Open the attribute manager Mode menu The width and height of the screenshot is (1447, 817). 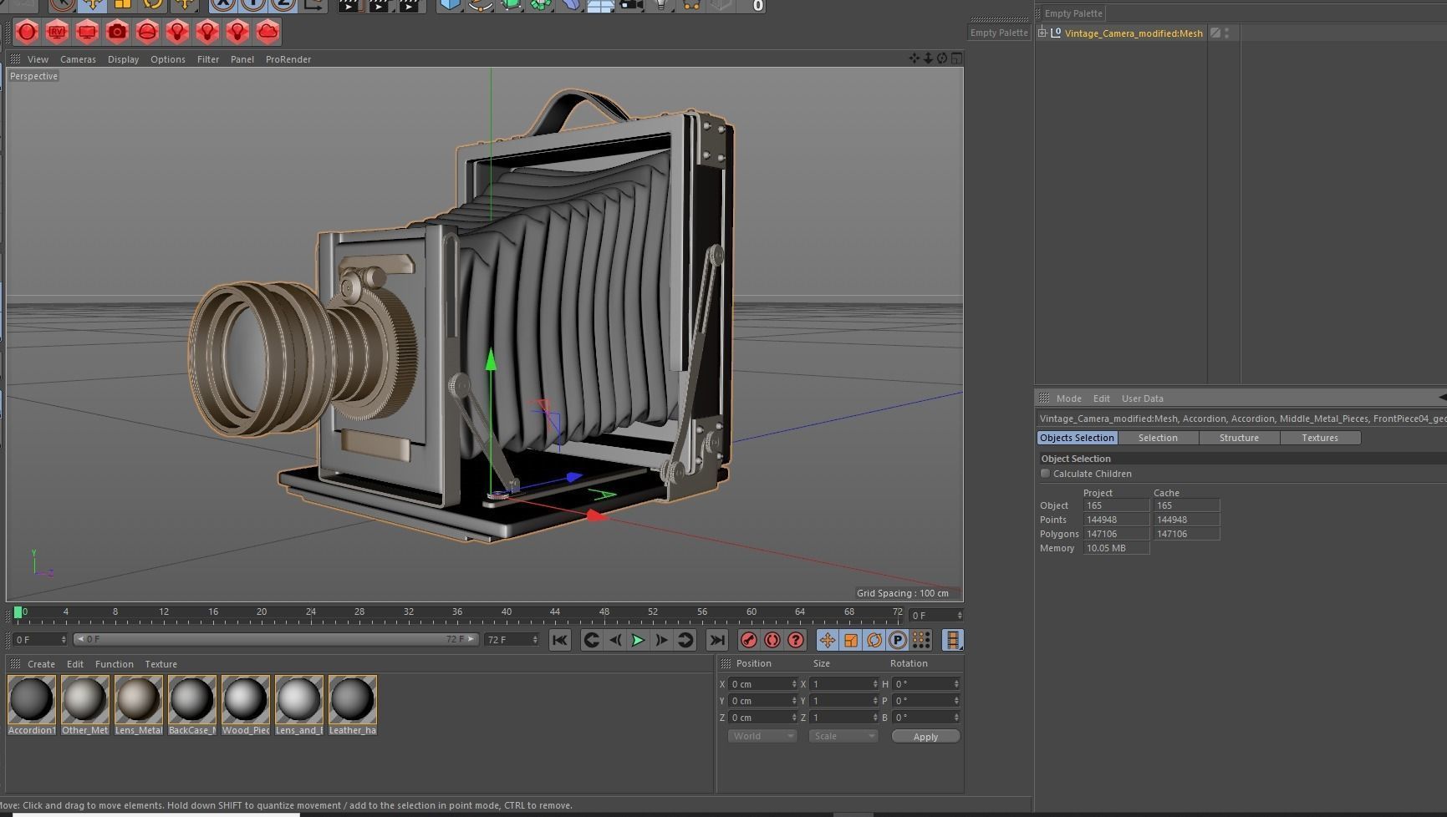coord(1068,398)
